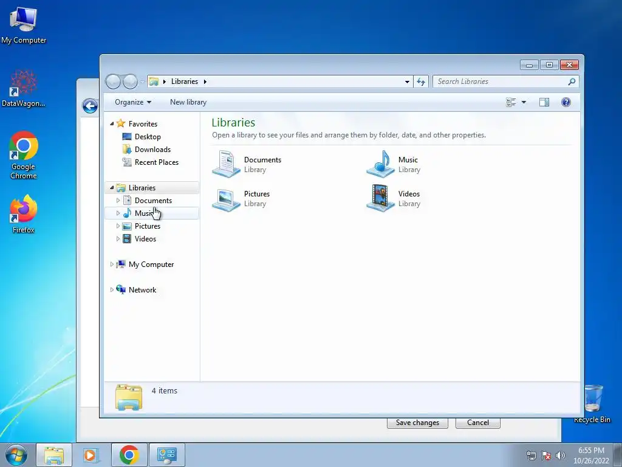Click the blue back arrow in background window
Viewport: 622px width, 467px height.
coord(90,106)
